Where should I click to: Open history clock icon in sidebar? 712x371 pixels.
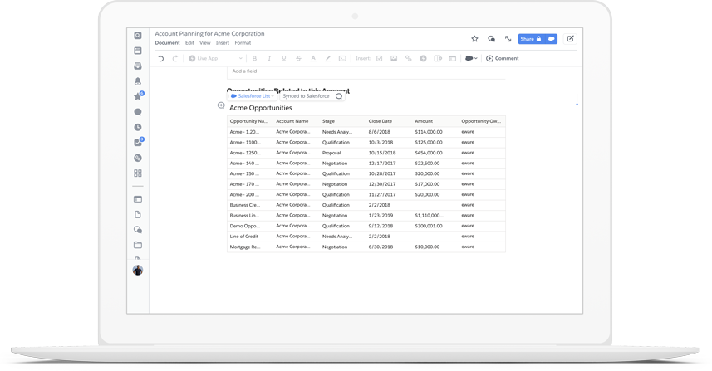click(138, 128)
